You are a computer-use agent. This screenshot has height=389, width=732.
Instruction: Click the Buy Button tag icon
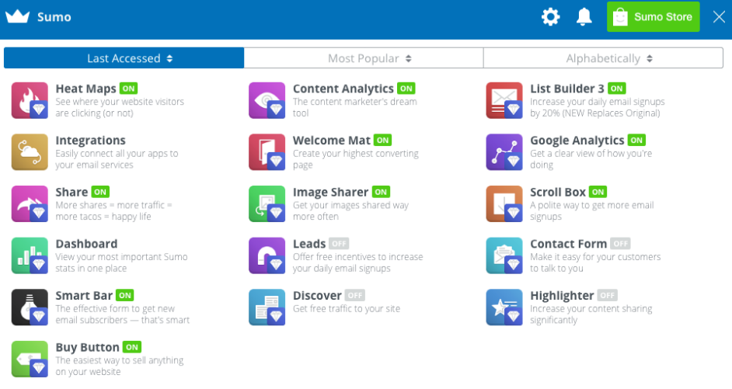point(30,359)
